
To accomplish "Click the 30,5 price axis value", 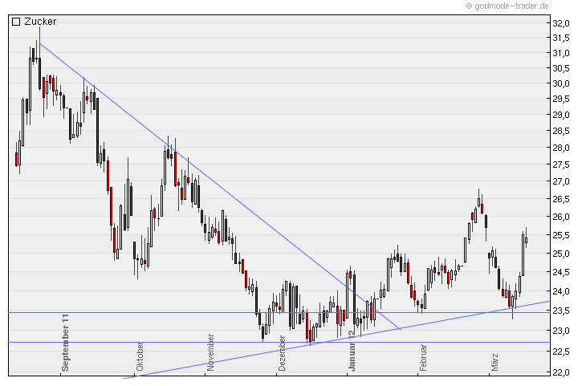I will 561,68.
